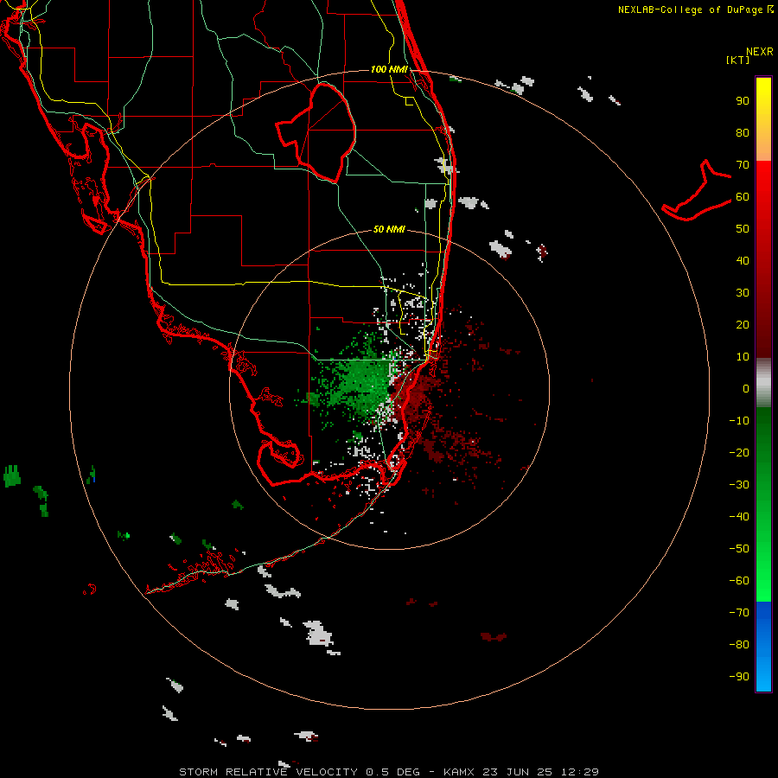Select the 50 value on velocity scale

(743, 229)
